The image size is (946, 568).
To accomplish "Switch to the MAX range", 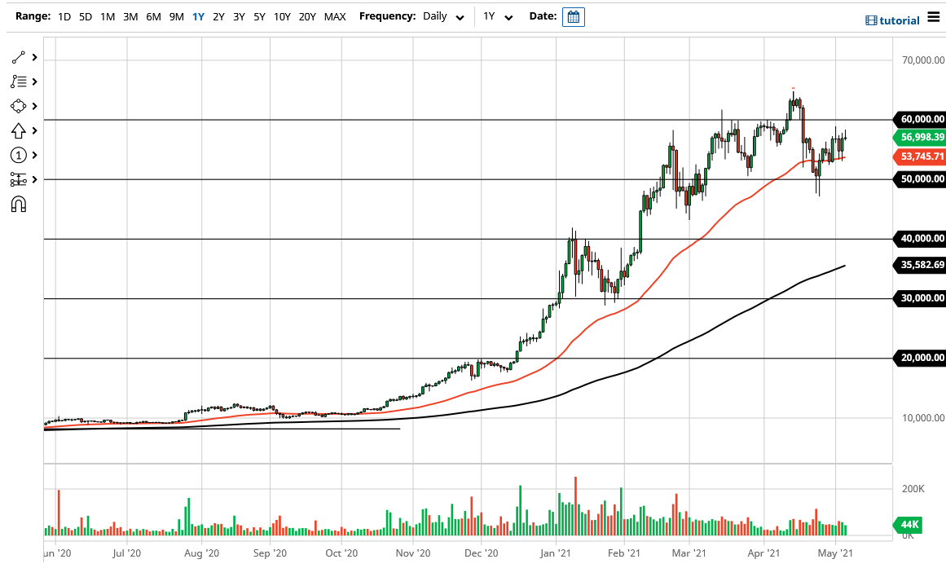I will [x=335, y=16].
